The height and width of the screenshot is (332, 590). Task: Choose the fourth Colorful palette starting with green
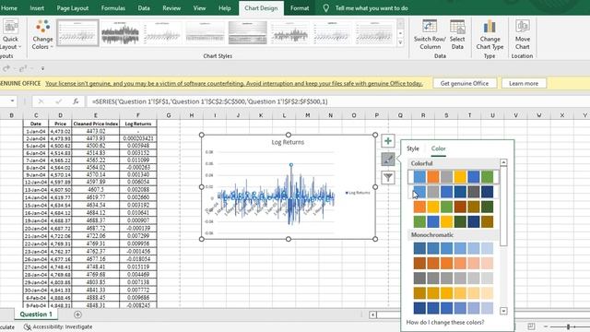[453, 221]
